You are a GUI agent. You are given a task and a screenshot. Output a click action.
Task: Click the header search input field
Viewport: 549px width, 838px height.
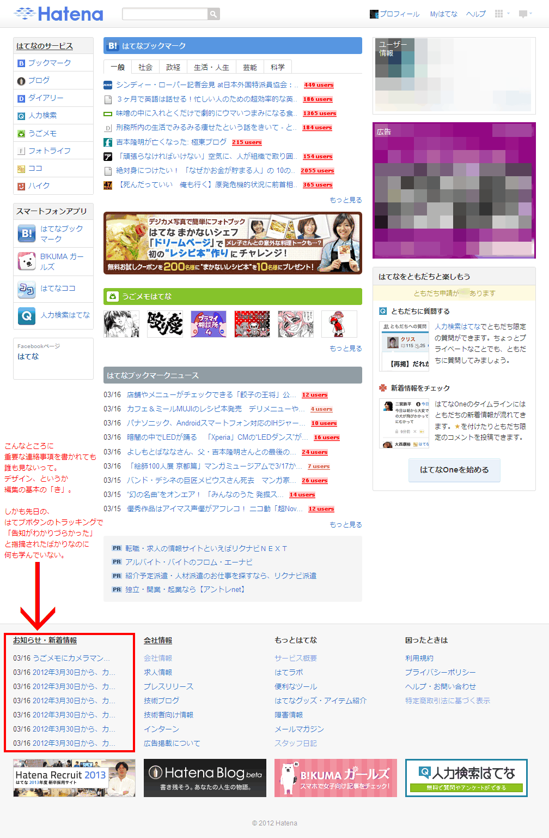coord(165,14)
